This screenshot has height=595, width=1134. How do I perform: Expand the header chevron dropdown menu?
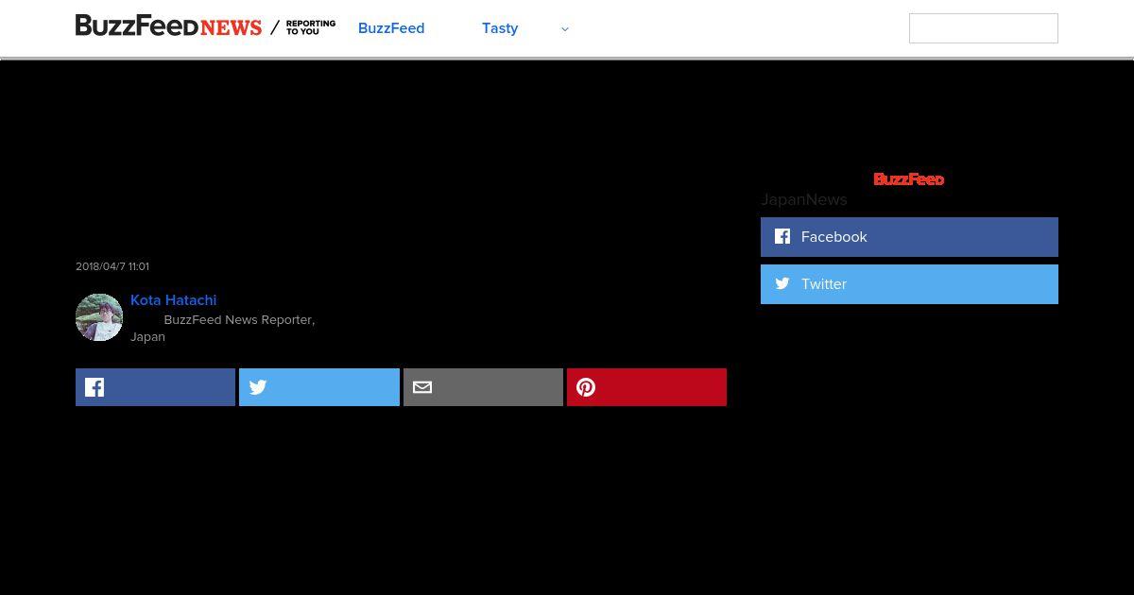click(x=565, y=29)
